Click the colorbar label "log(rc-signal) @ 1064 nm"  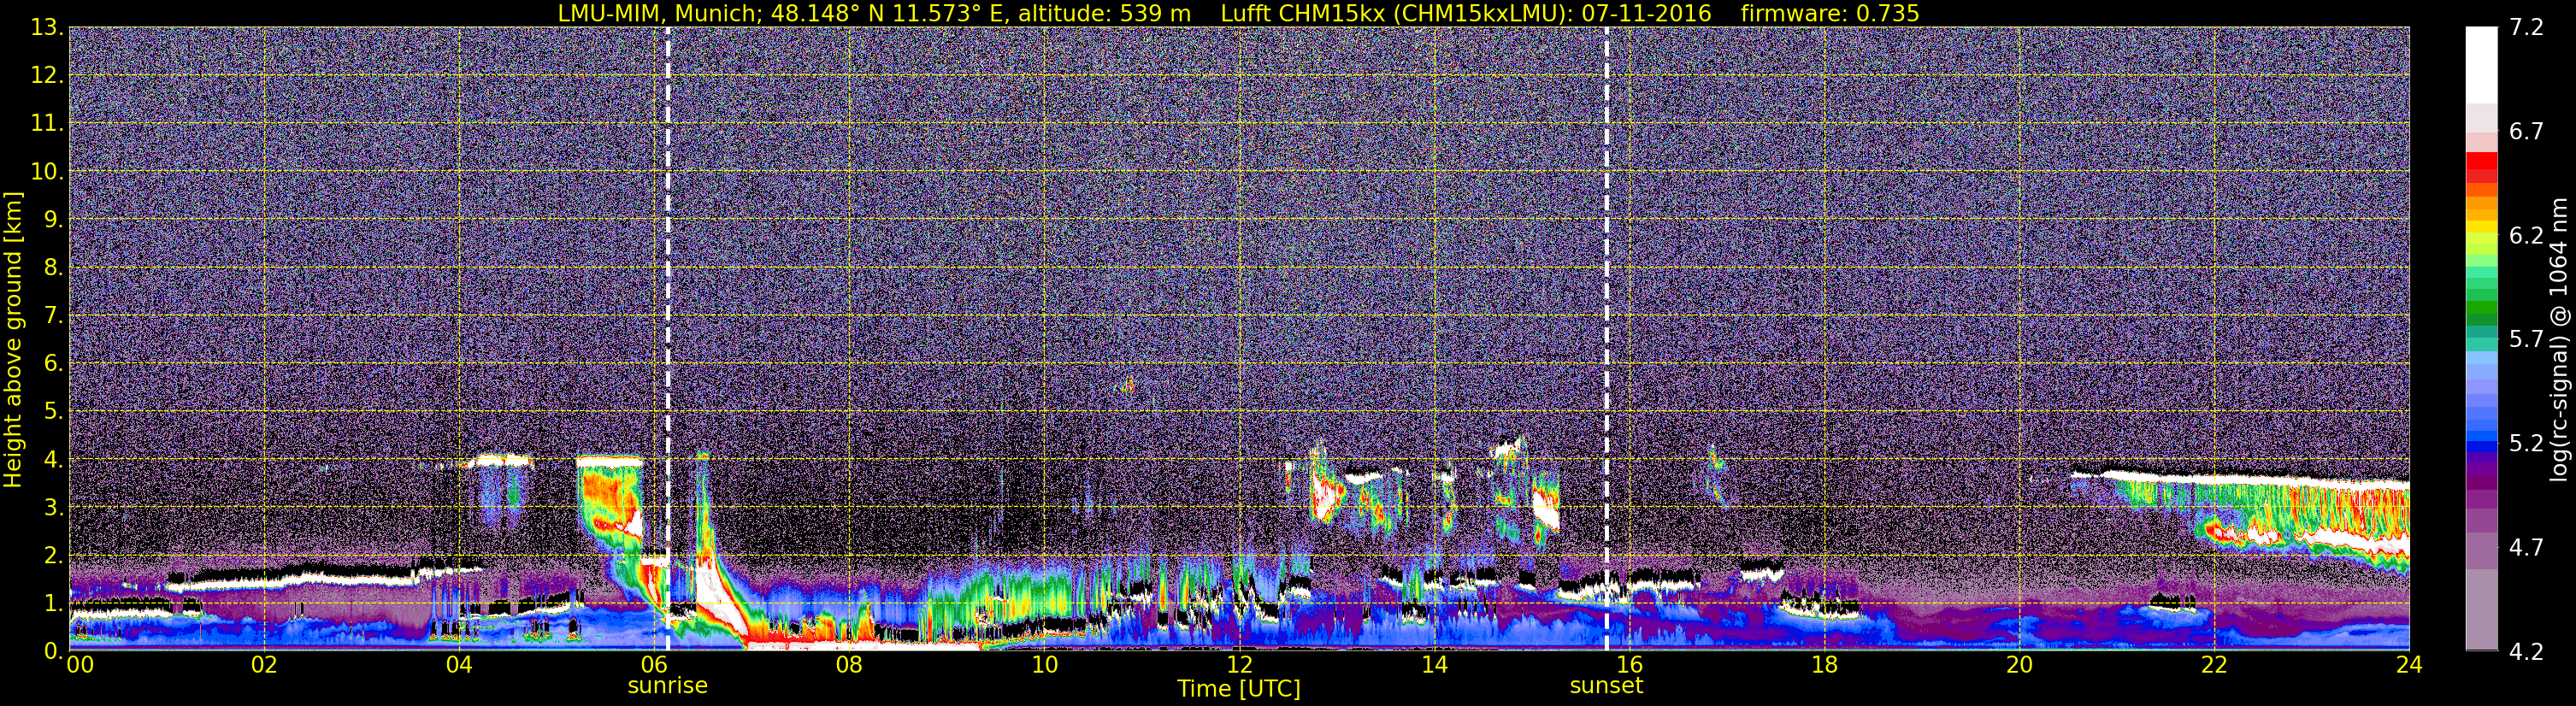pyautogui.click(x=2558, y=340)
